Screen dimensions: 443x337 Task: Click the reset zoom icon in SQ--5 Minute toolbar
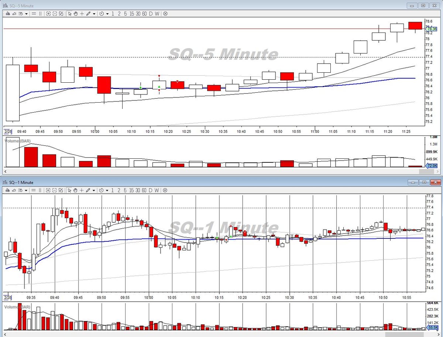click(x=61, y=14)
